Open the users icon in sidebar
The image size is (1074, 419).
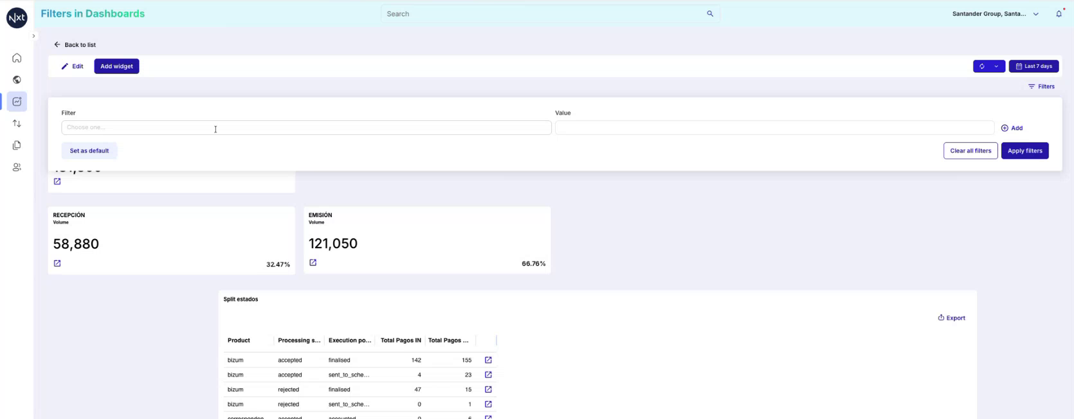click(17, 167)
